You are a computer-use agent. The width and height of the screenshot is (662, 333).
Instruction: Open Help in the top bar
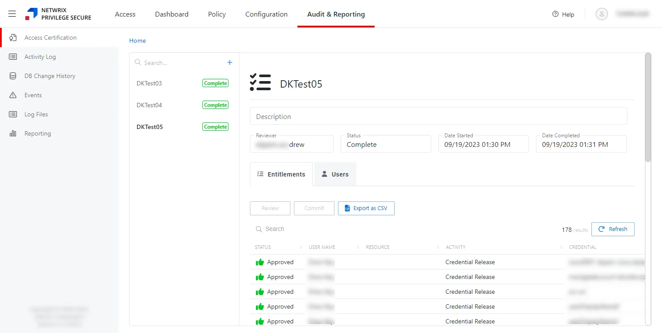tap(563, 14)
